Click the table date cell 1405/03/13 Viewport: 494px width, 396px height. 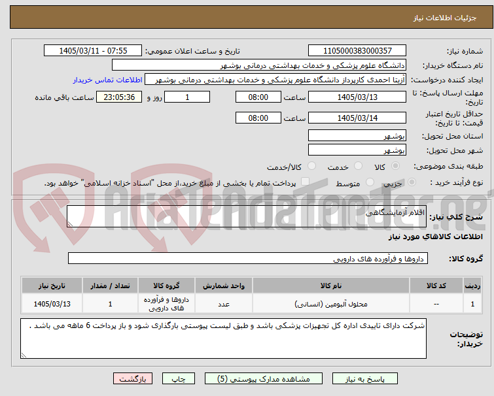pyautogui.click(x=52, y=304)
